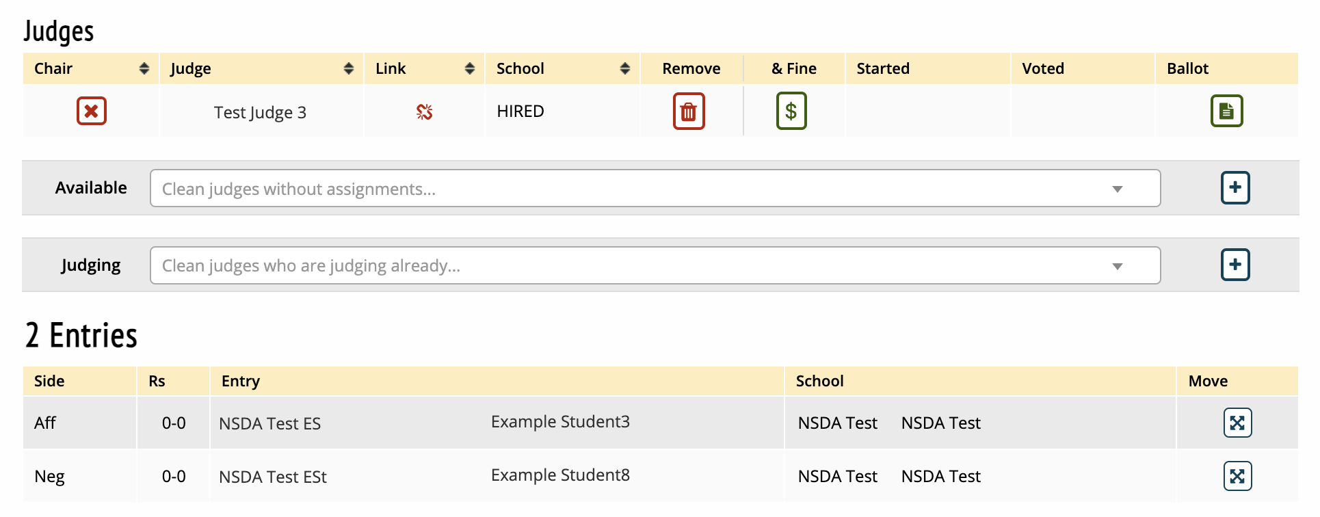This screenshot has width=1320, height=517.
Task: Sort judges table by Link column
Action: pyautogui.click(x=469, y=68)
